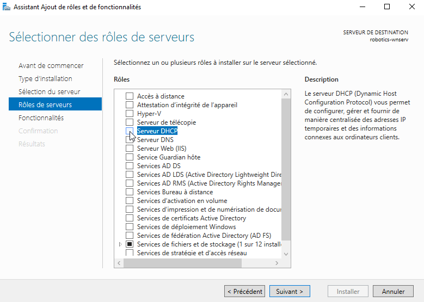Select the Services AD DS checkbox
Screen dimensions: 424x302
tap(130, 166)
